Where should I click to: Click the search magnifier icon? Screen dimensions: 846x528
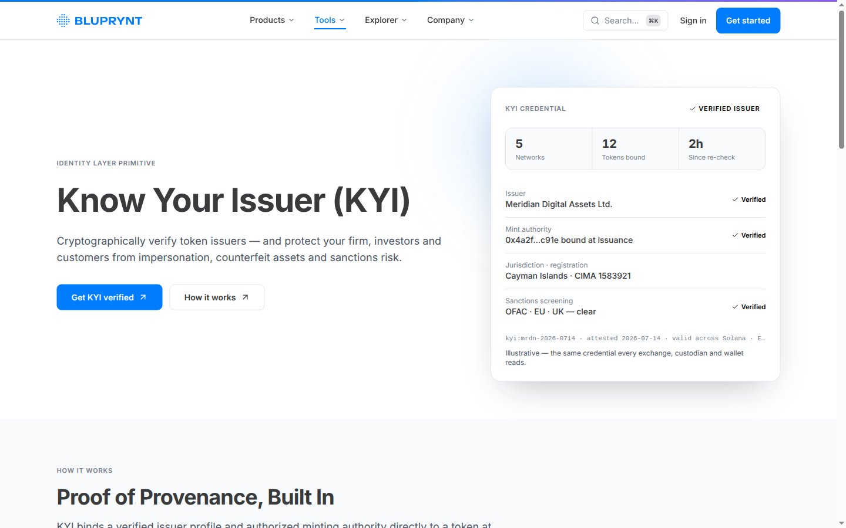click(x=595, y=21)
